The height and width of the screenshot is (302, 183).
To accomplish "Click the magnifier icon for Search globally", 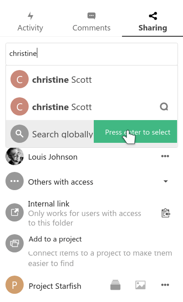I will click(20, 134).
